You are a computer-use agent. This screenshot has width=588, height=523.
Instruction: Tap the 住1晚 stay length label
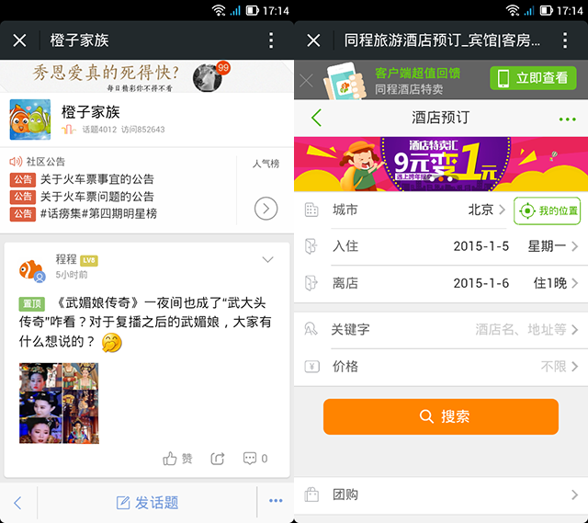pyautogui.click(x=549, y=283)
